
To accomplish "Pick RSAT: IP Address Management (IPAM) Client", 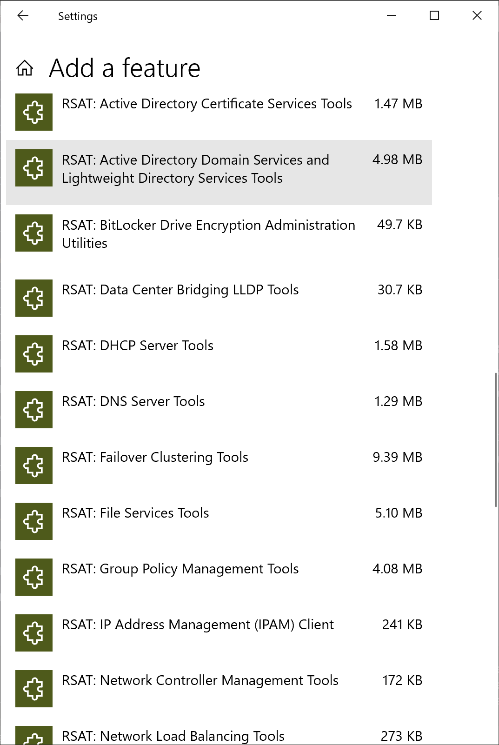I will coord(198,625).
